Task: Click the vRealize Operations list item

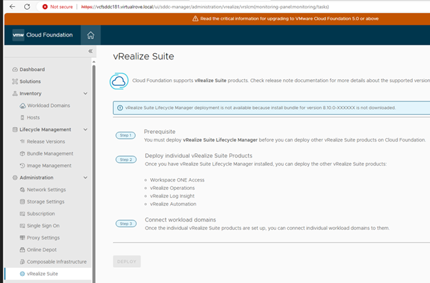Action: point(172,188)
